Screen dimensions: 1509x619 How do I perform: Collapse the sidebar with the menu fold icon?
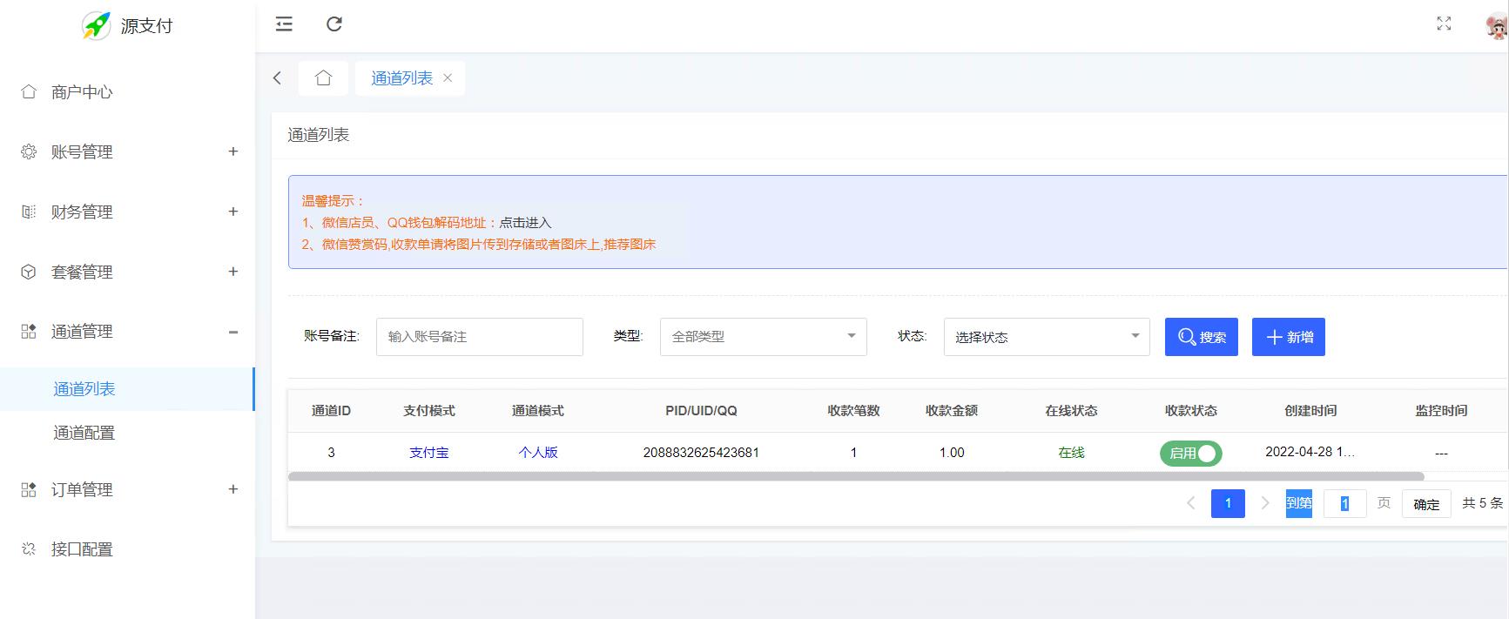(x=284, y=24)
